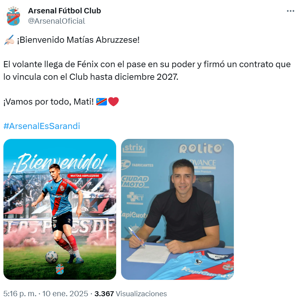This screenshot has height=305, width=298.
Task: Click the 3.367 Visualizaciones count
Action: (x=131, y=294)
